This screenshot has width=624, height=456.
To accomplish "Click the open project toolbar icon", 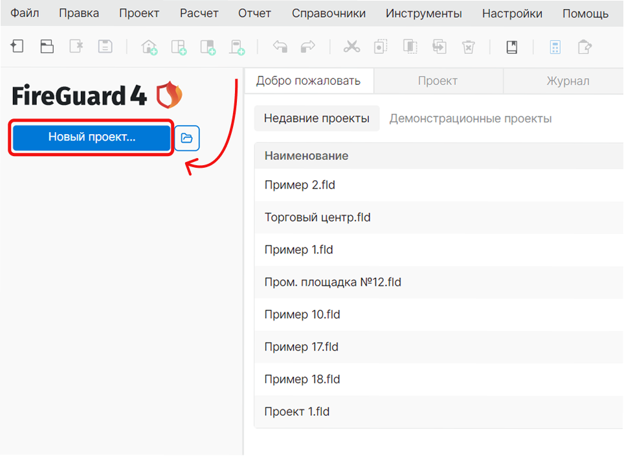I will tap(47, 47).
